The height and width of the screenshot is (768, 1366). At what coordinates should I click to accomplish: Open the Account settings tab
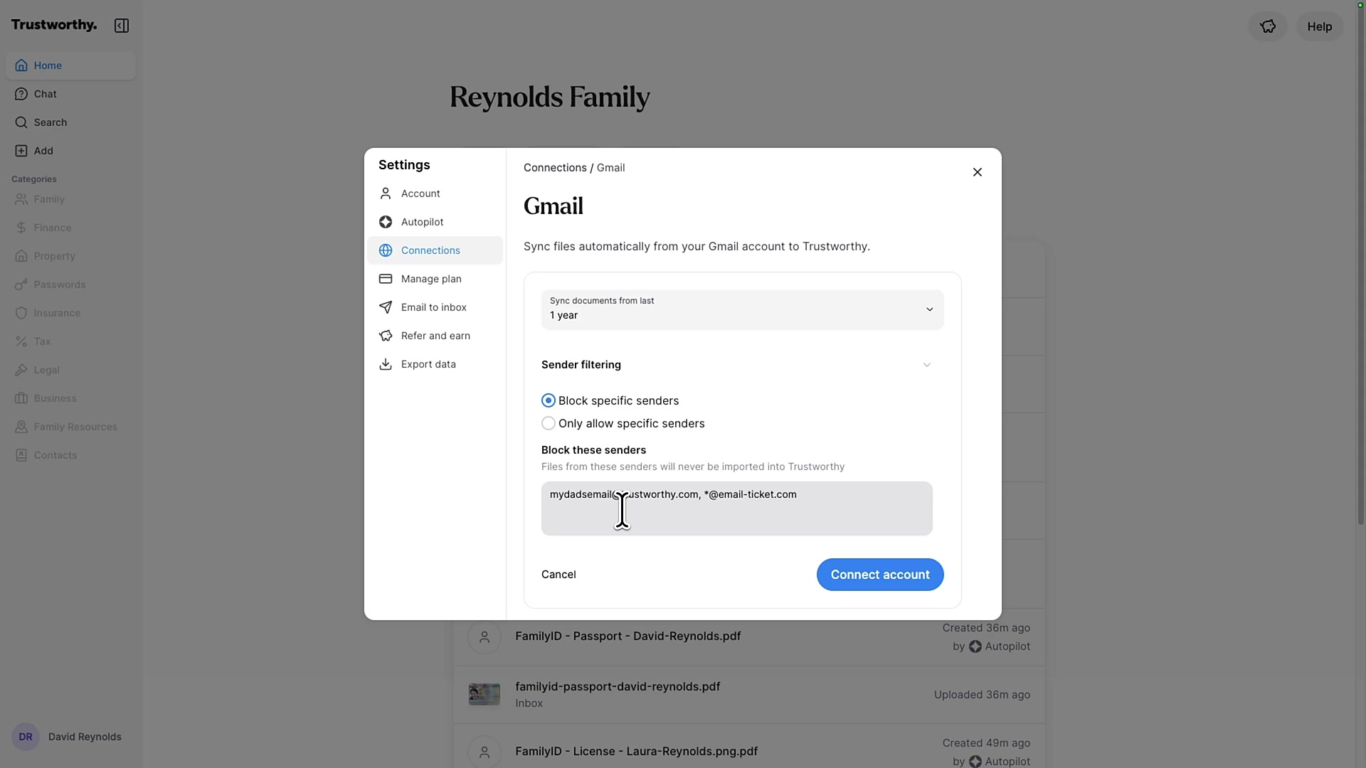420,193
